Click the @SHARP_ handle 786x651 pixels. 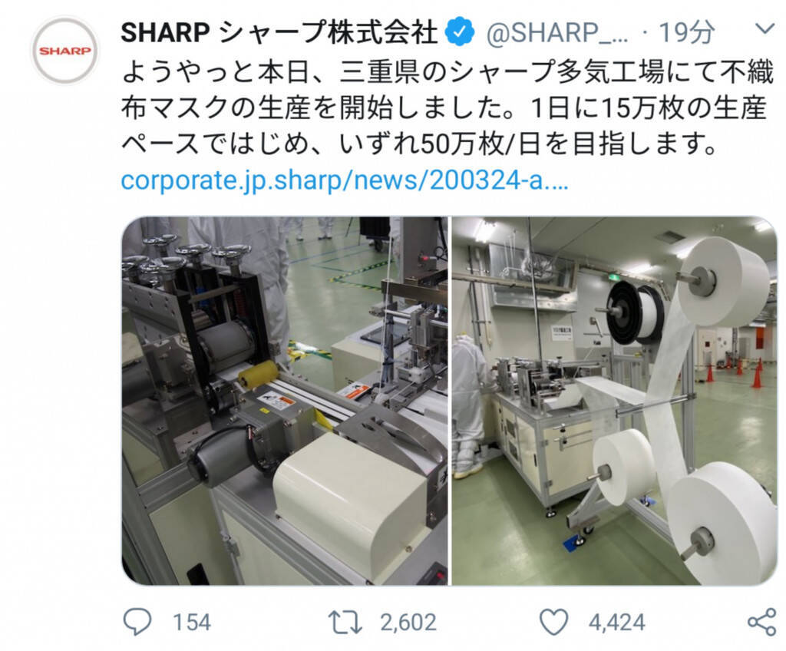557,33
